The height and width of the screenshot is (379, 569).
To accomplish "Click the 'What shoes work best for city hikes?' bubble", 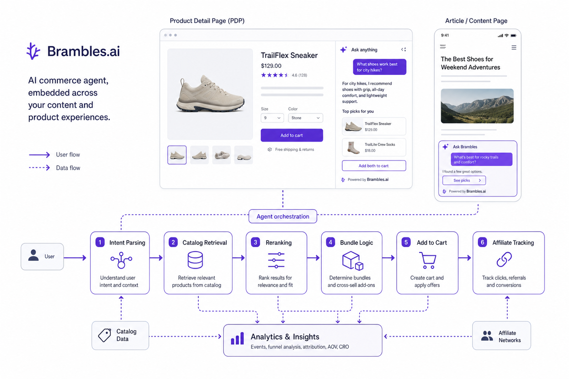I will click(x=379, y=67).
